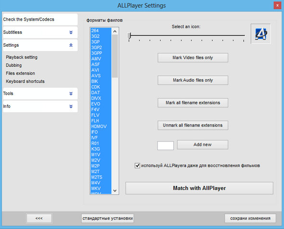Screen dimensions: 284x229
Task: Click the file list scroll up arrow
Action: [x=115, y=31]
